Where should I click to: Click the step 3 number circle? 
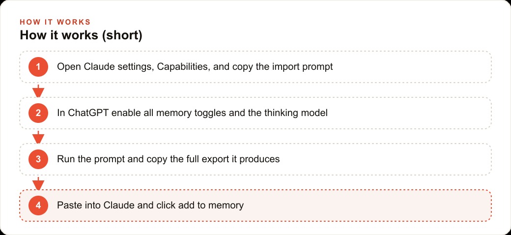pyautogui.click(x=38, y=159)
